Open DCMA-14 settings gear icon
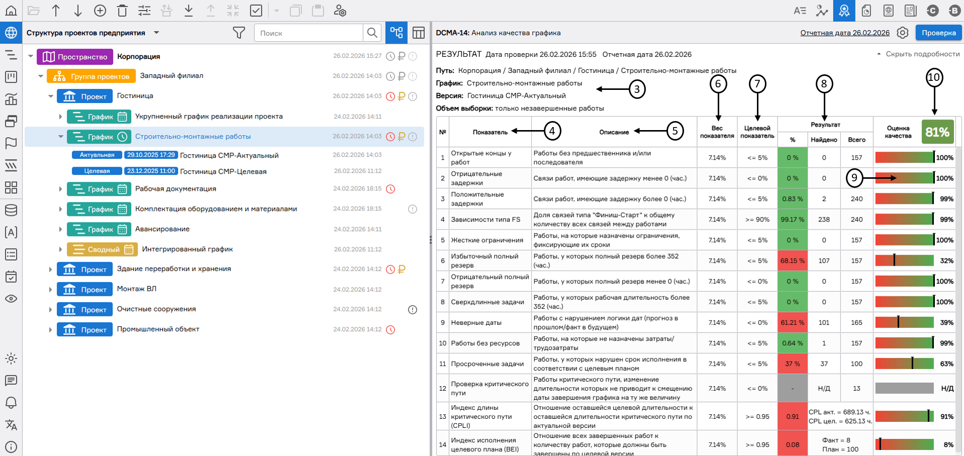The image size is (964, 456). click(x=903, y=33)
